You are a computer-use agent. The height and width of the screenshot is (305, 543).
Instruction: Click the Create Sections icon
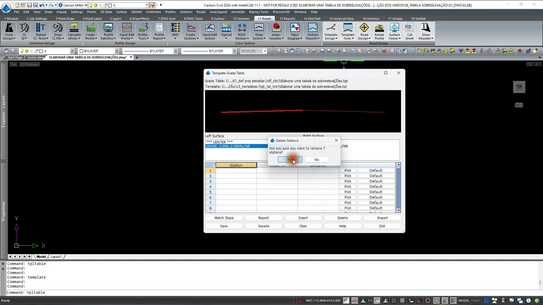191,32
